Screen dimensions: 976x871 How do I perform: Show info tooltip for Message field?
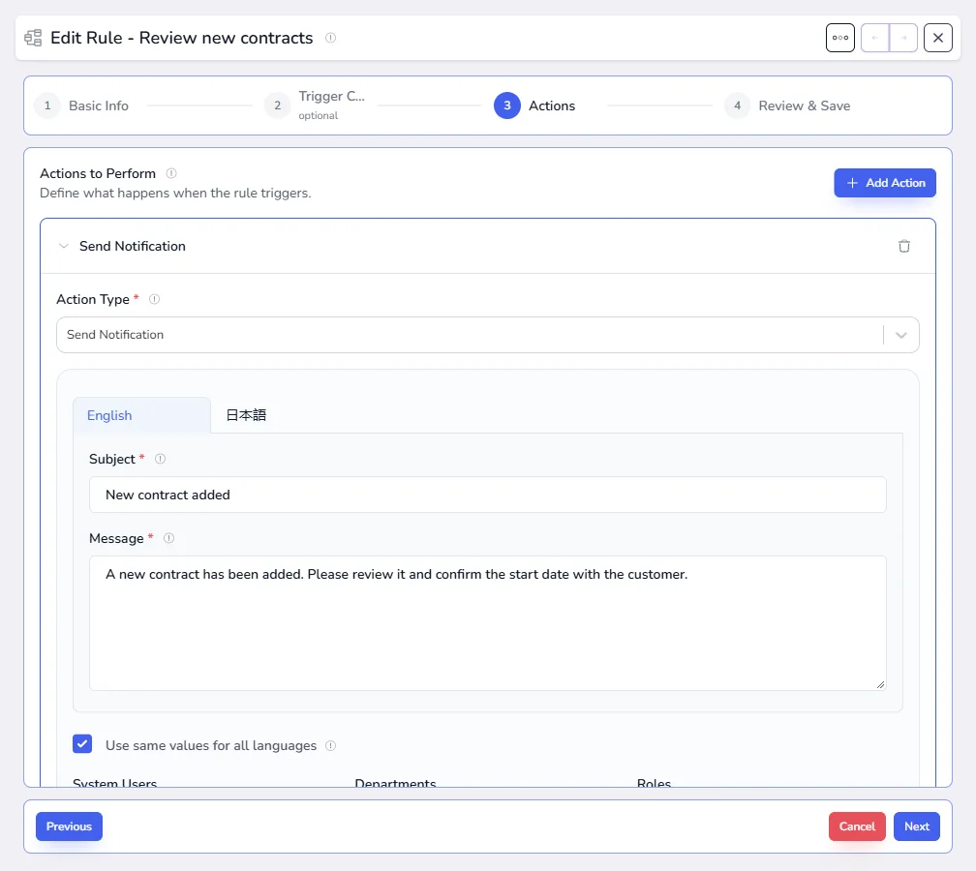point(168,539)
